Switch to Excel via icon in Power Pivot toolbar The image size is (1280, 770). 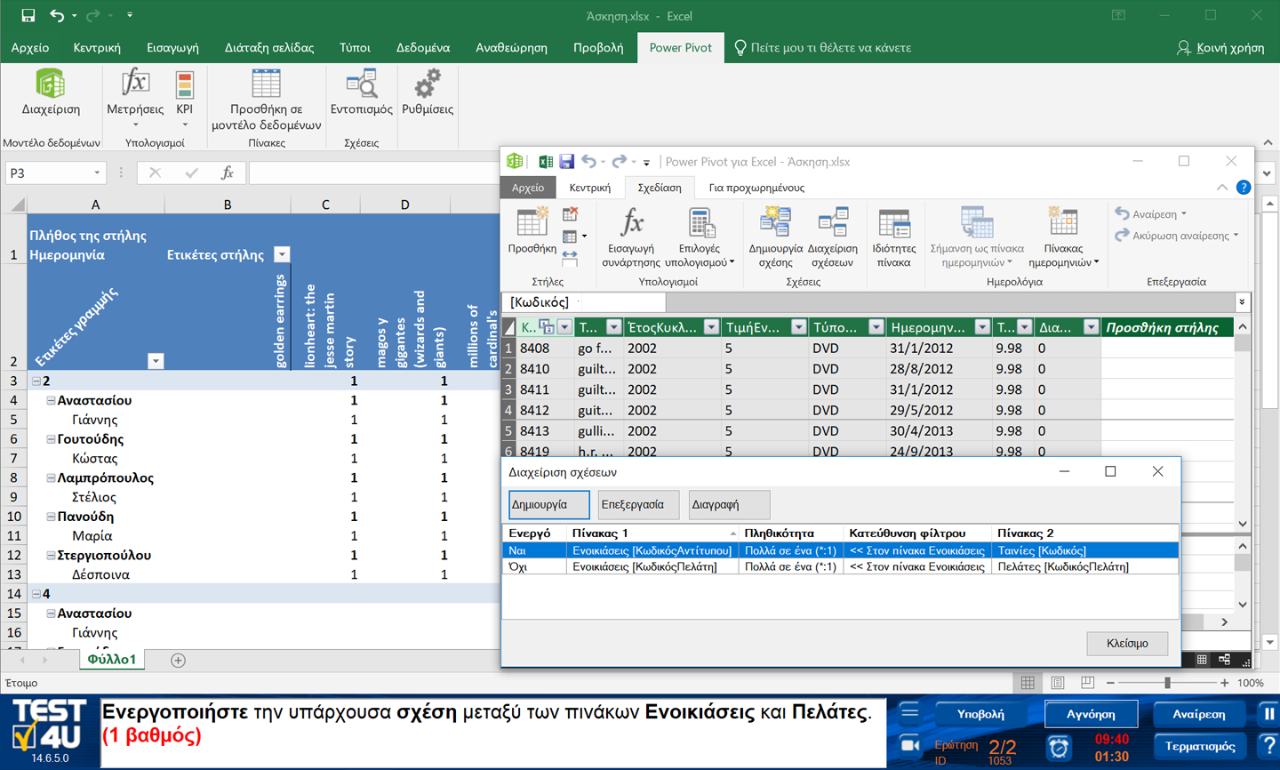click(x=545, y=162)
